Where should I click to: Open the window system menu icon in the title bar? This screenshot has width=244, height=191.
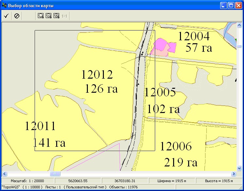coord(4,6)
